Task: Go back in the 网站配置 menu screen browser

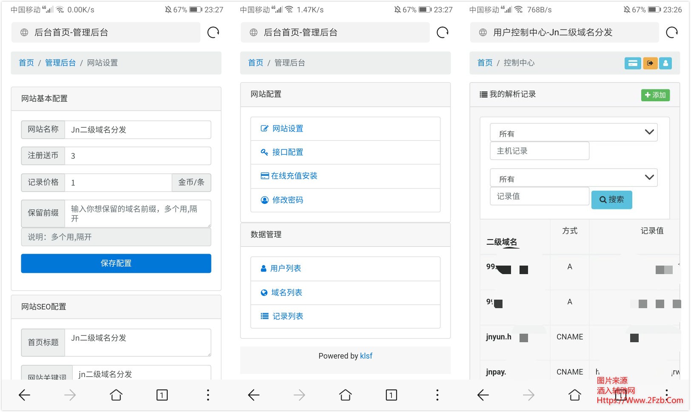Action: pyautogui.click(x=254, y=395)
